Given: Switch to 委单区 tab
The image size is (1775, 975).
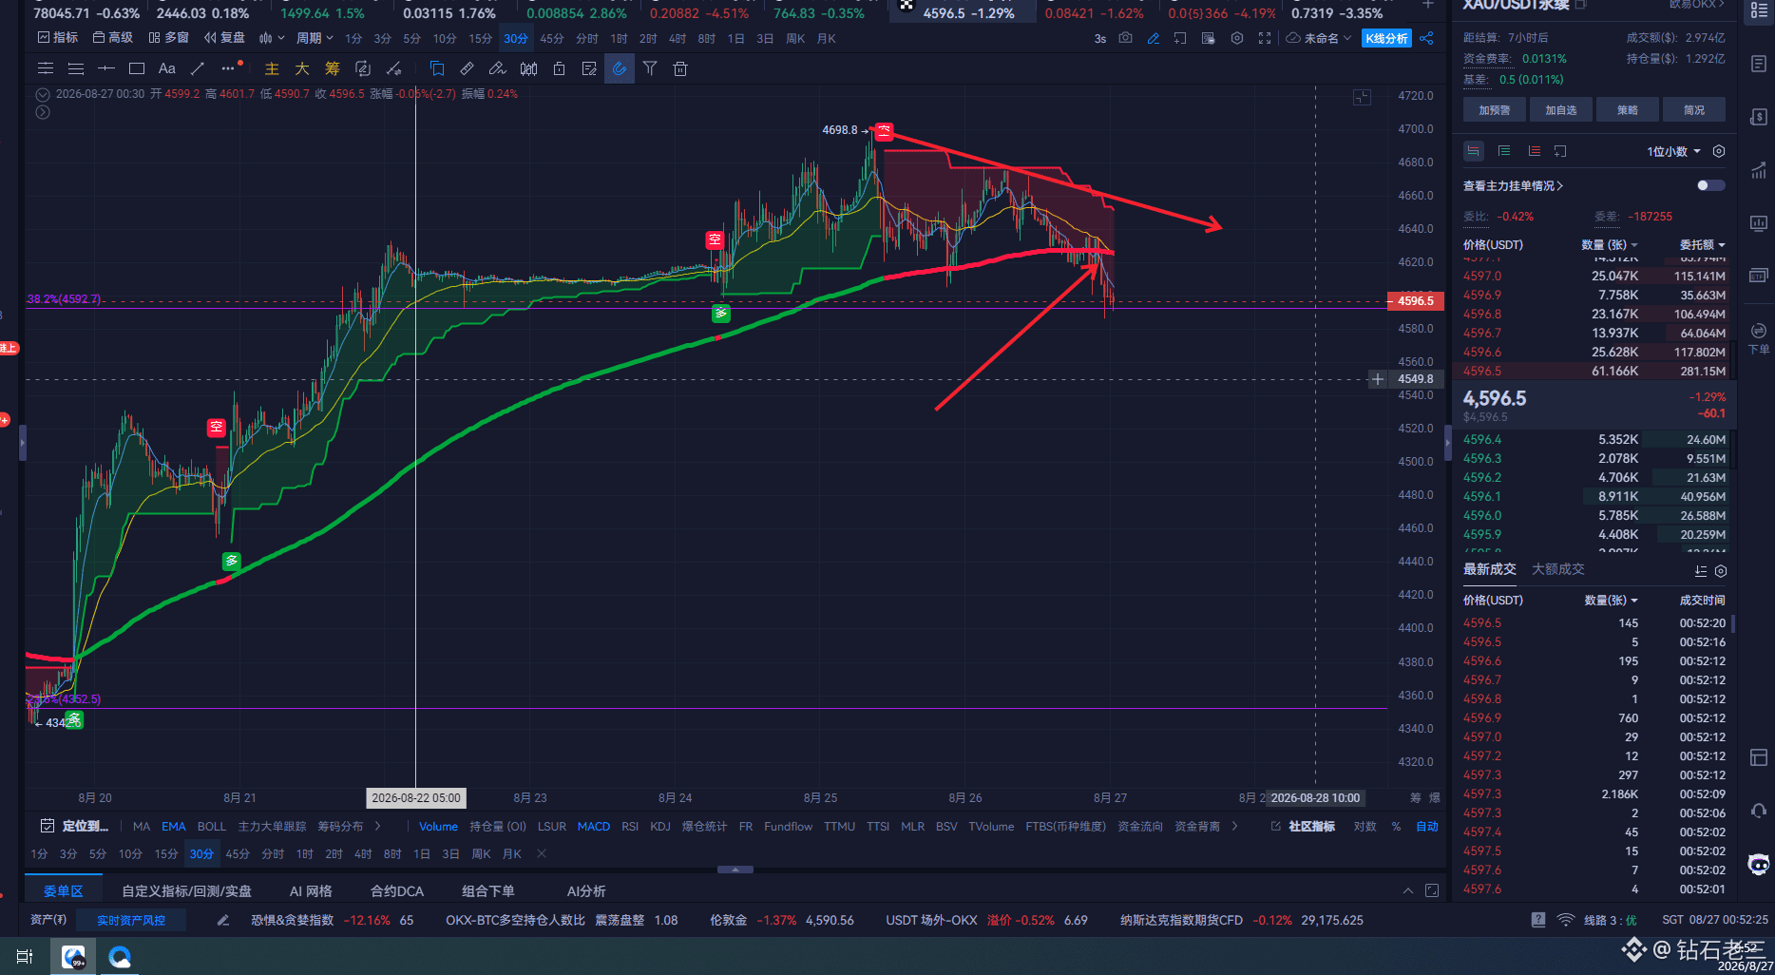Looking at the screenshot, I should (x=64, y=891).
